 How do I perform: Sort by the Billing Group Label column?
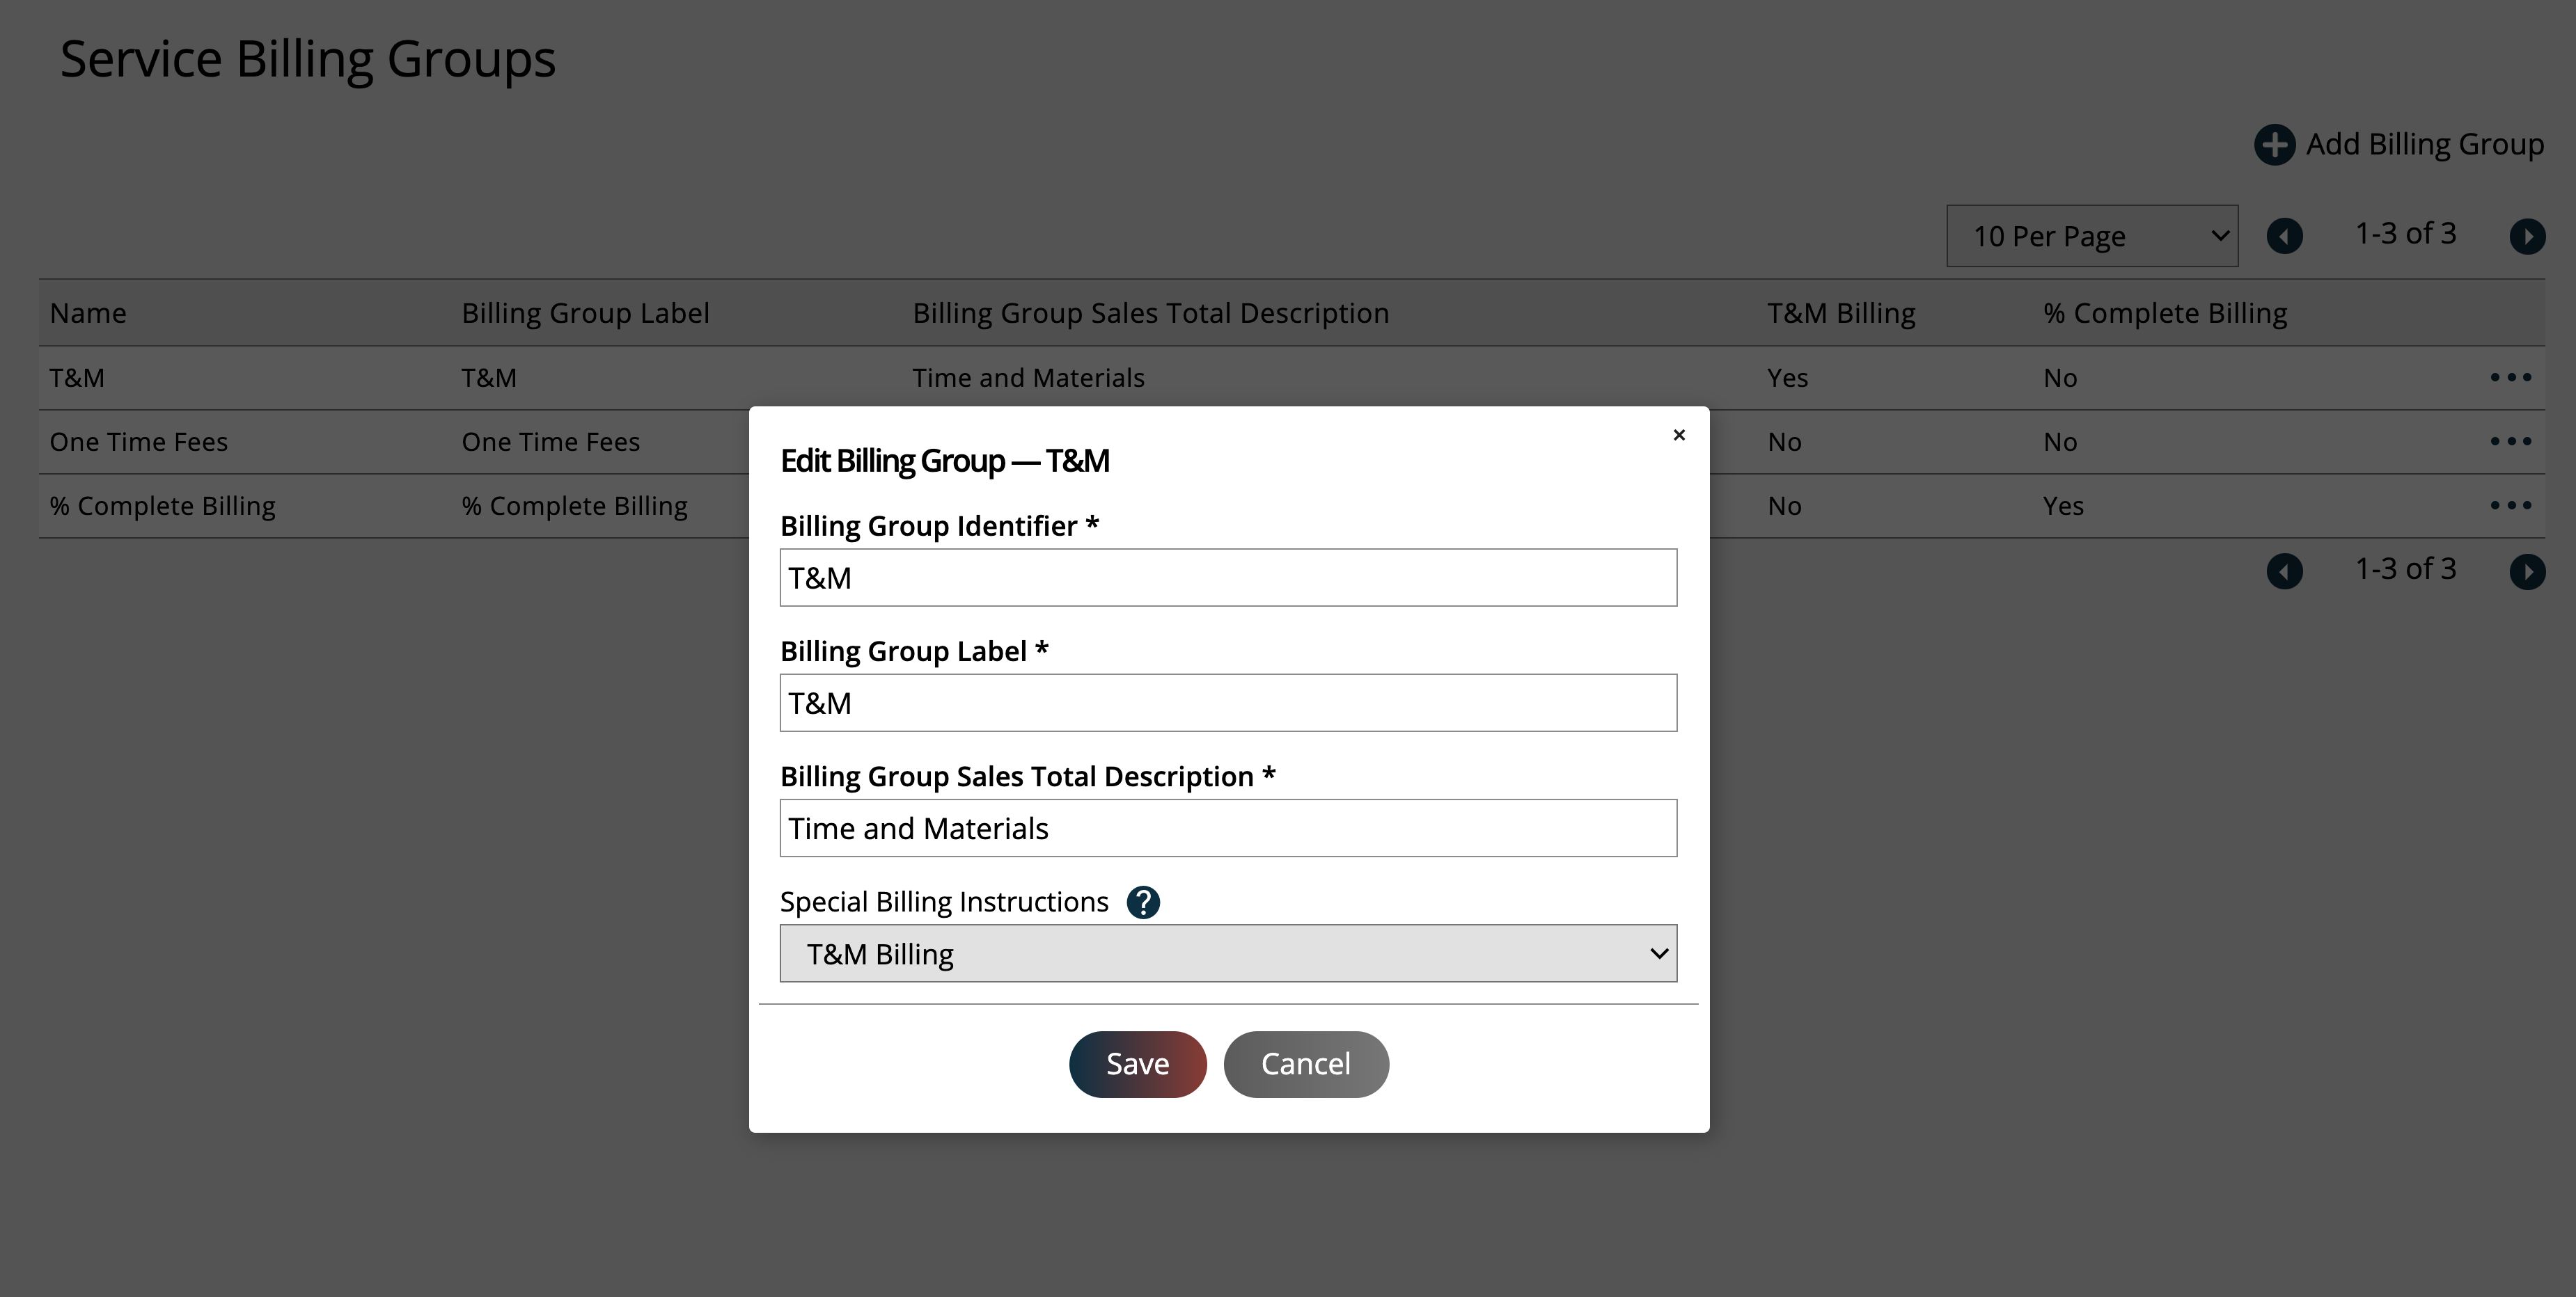(586, 312)
